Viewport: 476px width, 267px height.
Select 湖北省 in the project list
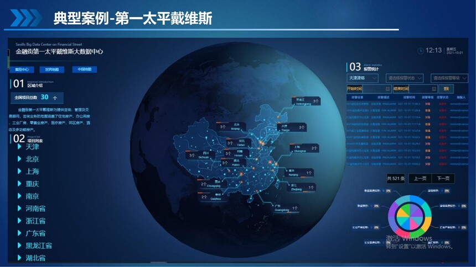[35, 258]
